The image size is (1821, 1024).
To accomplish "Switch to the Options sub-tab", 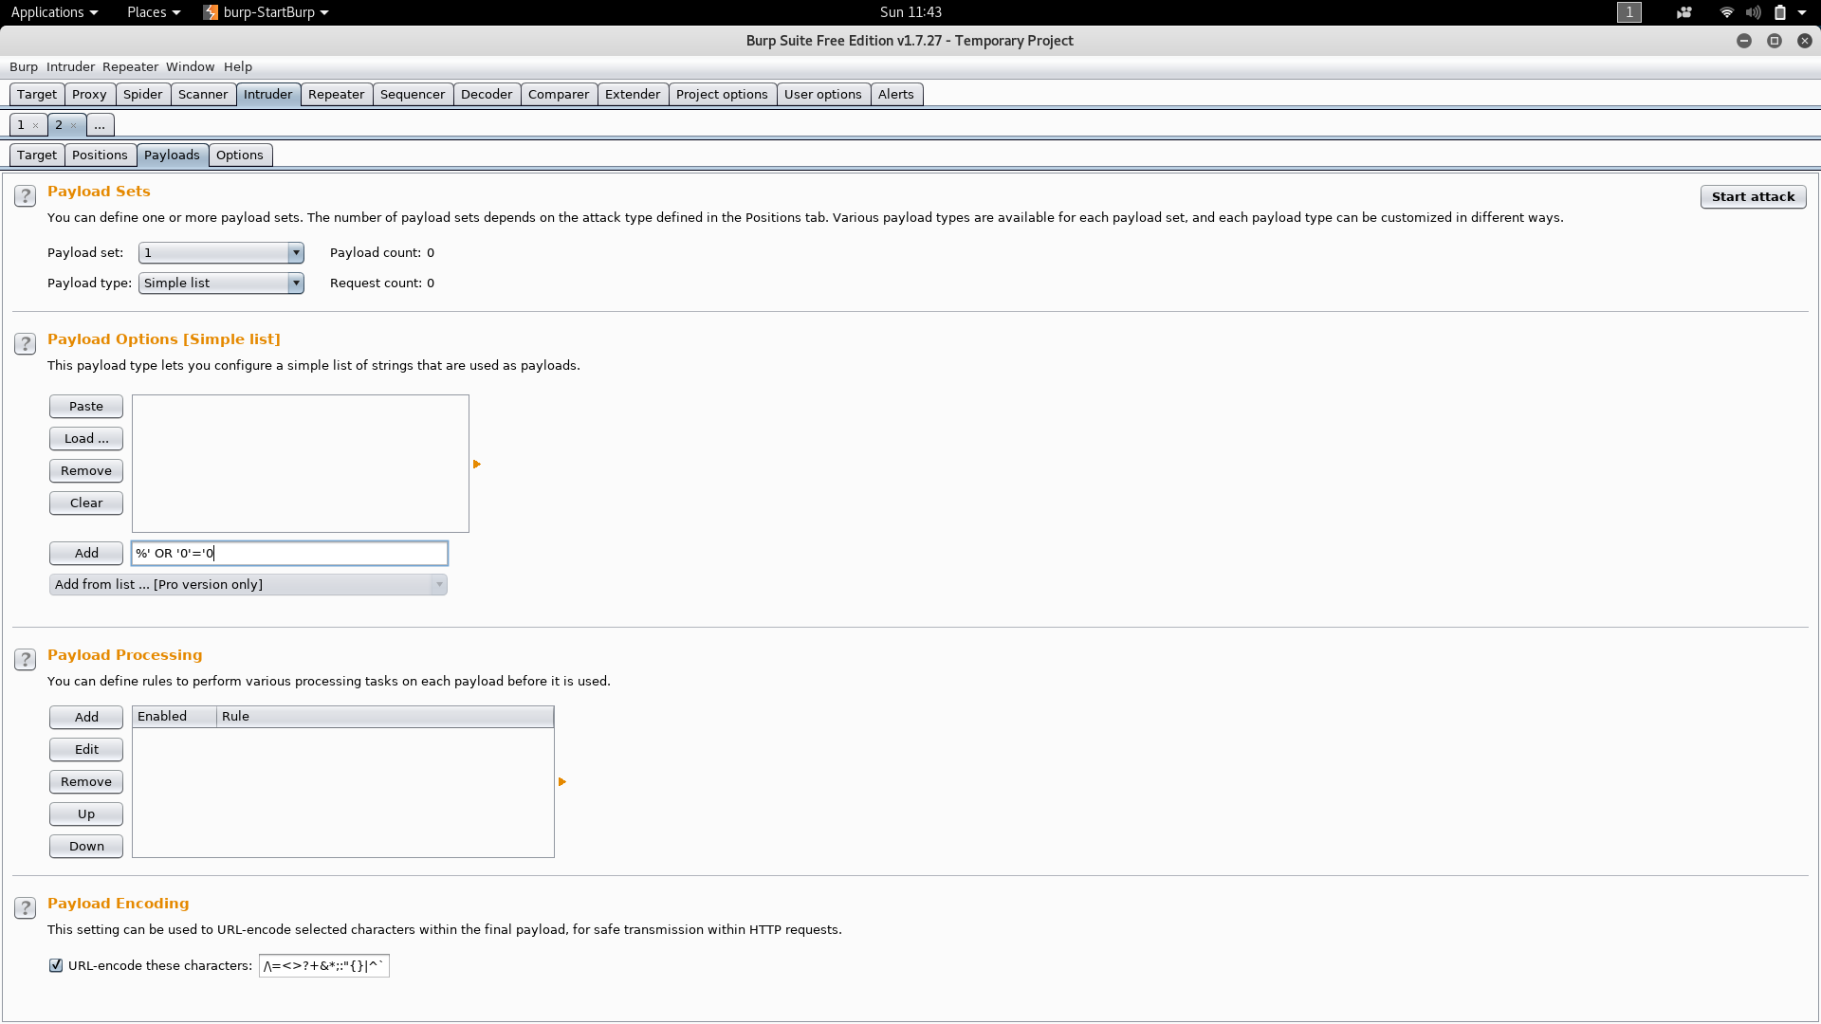I will click(x=240, y=155).
